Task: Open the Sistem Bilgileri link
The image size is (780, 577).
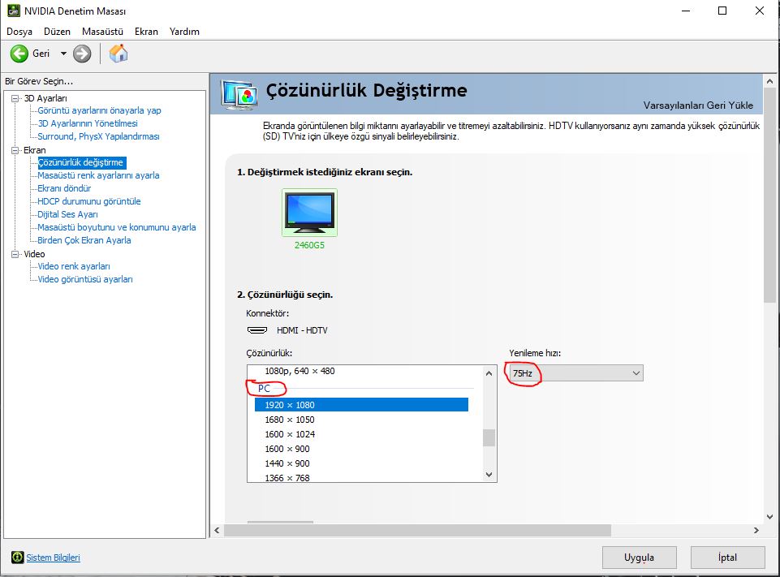Action: click(x=54, y=558)
